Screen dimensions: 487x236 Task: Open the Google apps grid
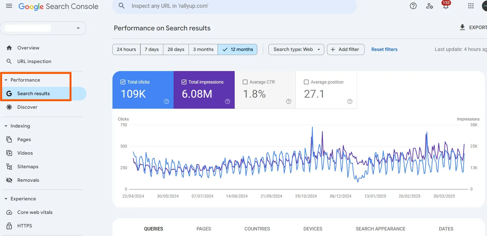coord(471,6)
